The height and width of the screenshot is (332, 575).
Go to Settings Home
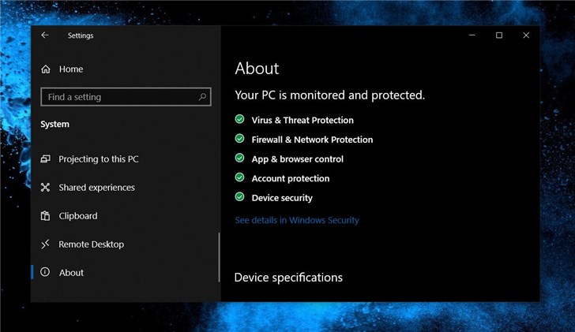click(x=70, y=69)
